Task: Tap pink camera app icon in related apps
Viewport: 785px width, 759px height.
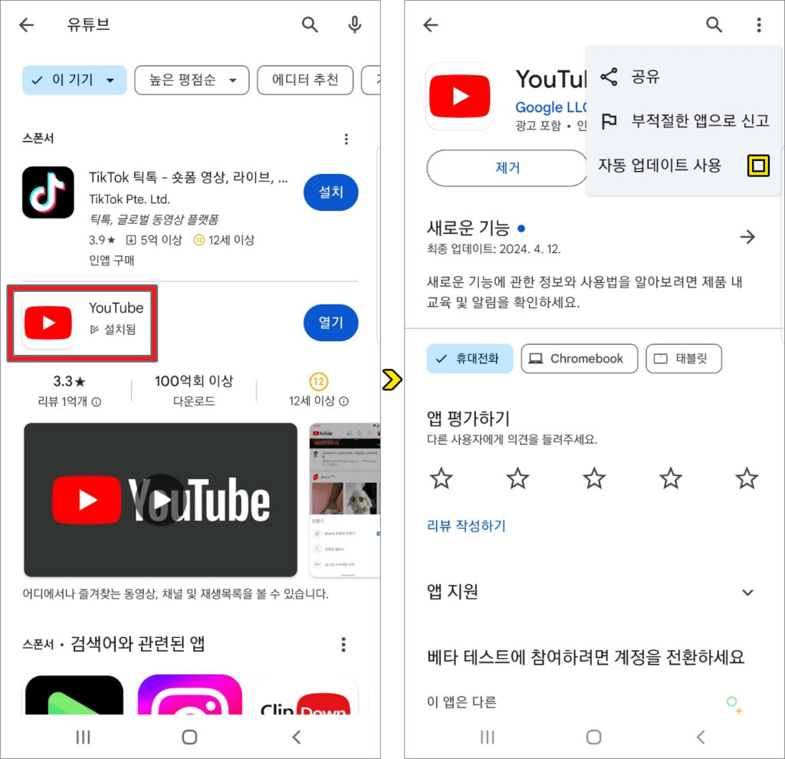Action: pos(190,695)
